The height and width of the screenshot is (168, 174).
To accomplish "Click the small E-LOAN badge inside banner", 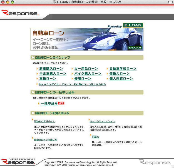I will [x=135, y=47].
